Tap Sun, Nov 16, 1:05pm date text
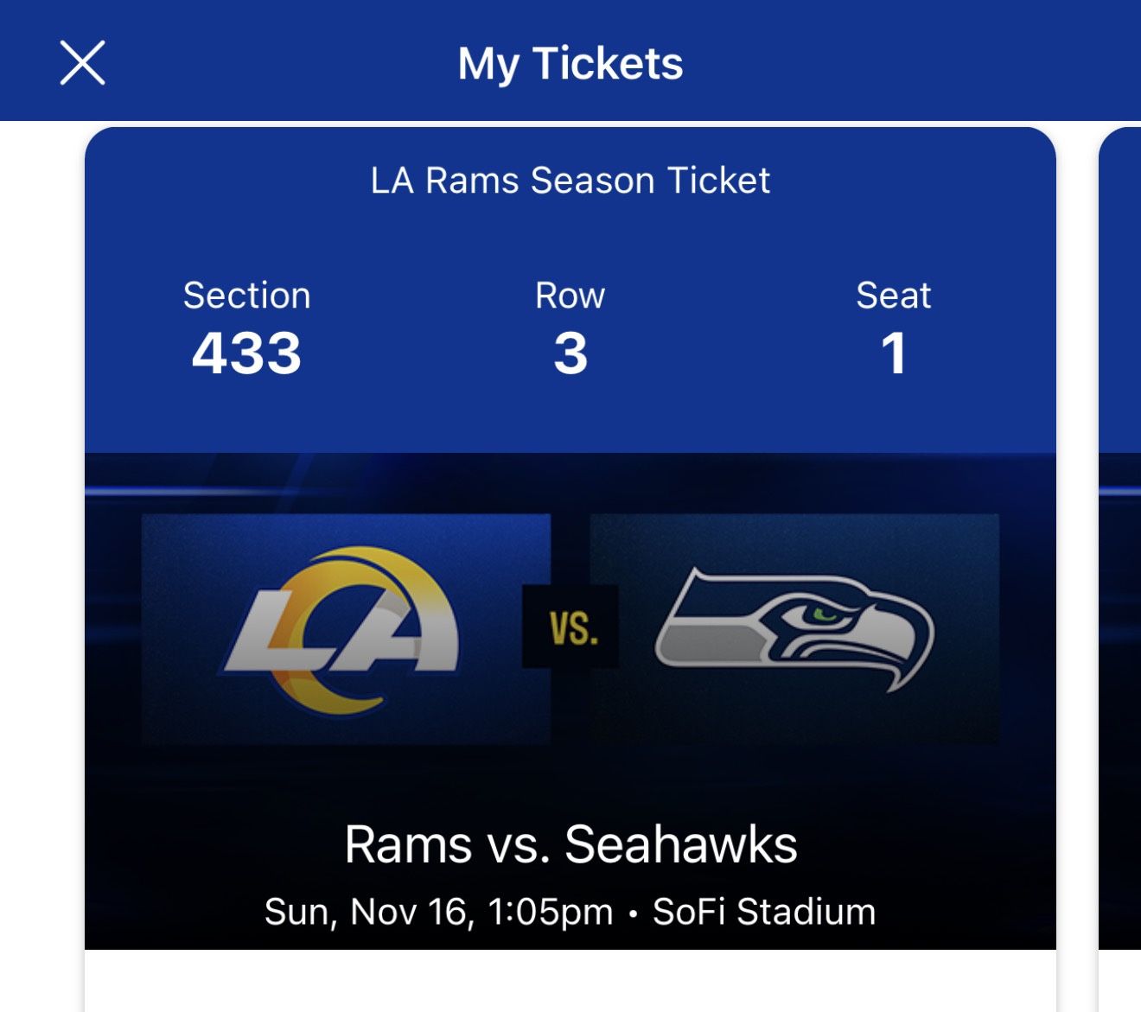1141x1012 pixels. pos(437,909)
